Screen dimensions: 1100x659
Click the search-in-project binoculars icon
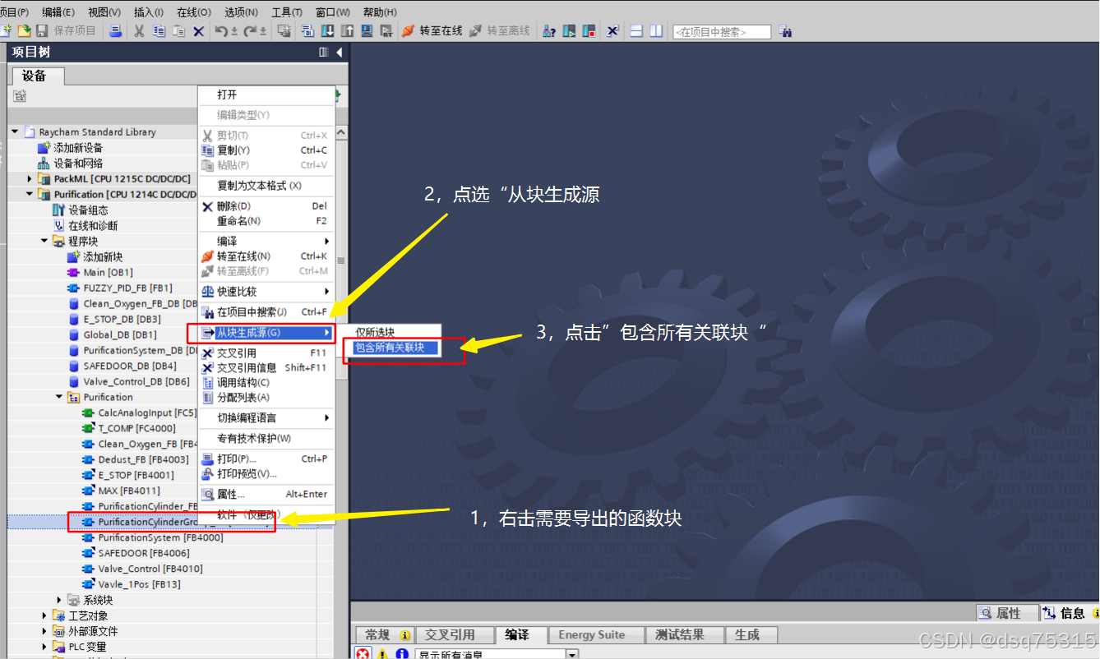point(785,31)
